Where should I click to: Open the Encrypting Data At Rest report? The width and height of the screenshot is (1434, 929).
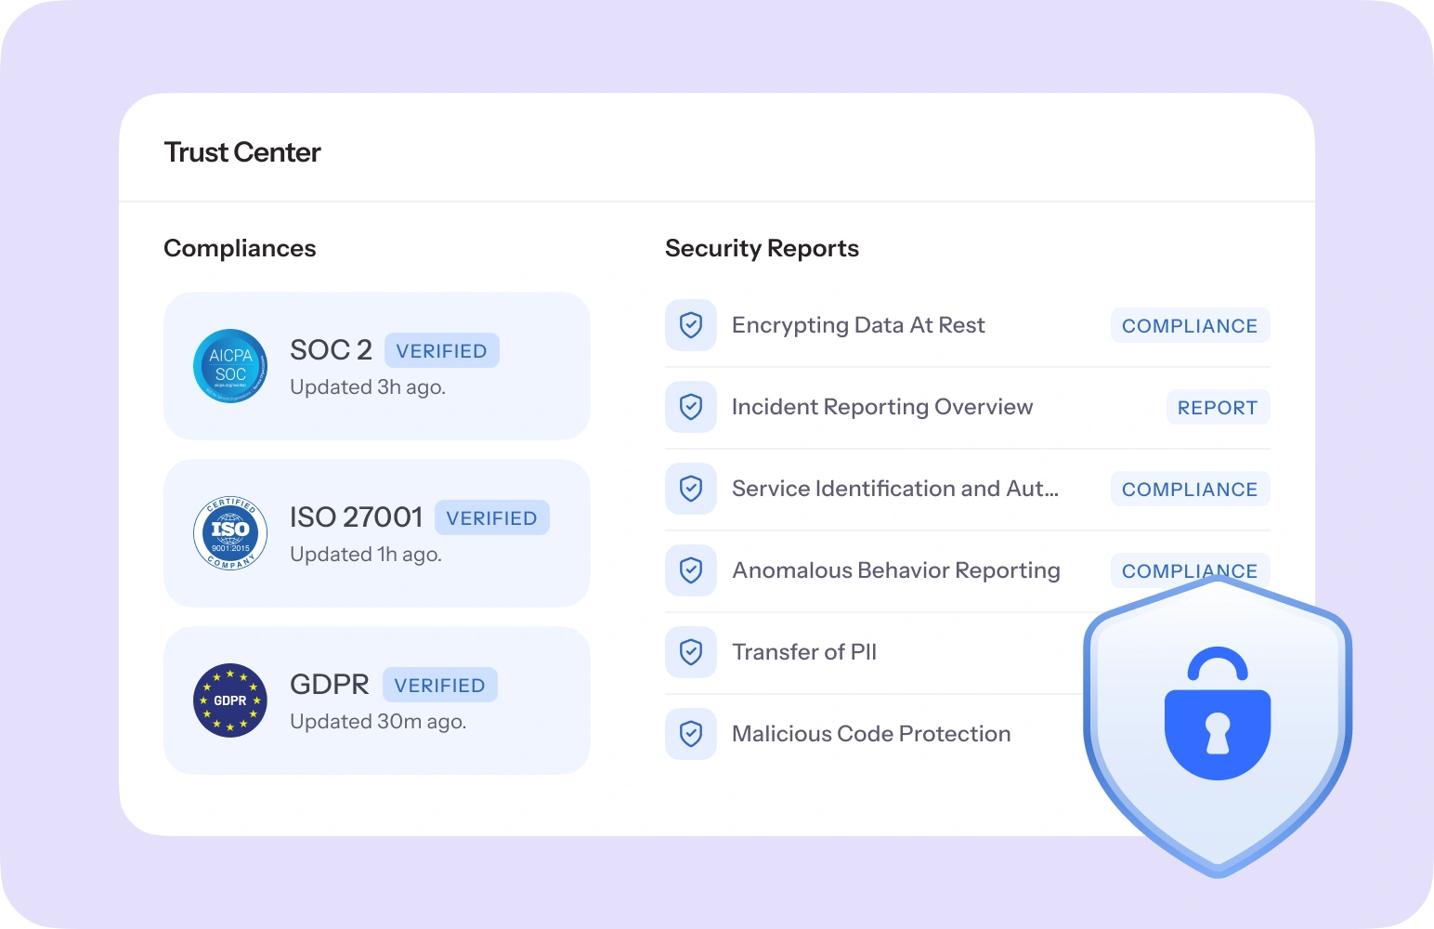click(x=858, y=325)
